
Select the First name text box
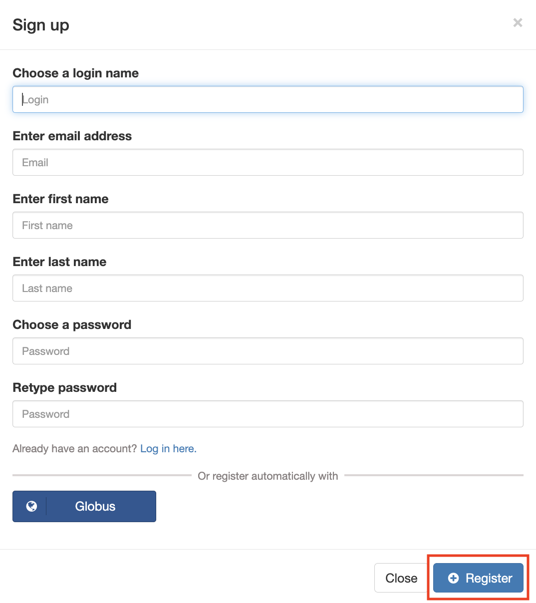268,225
